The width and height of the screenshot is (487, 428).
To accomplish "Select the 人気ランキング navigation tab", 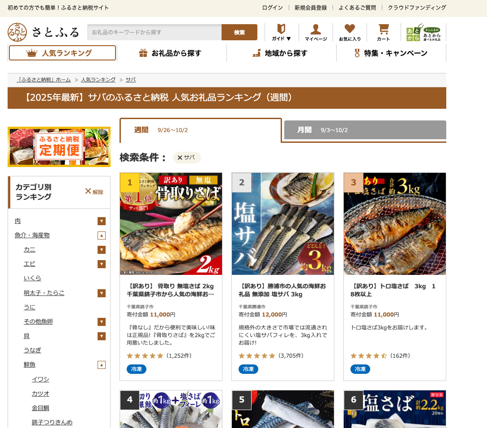I will point(62,53).
